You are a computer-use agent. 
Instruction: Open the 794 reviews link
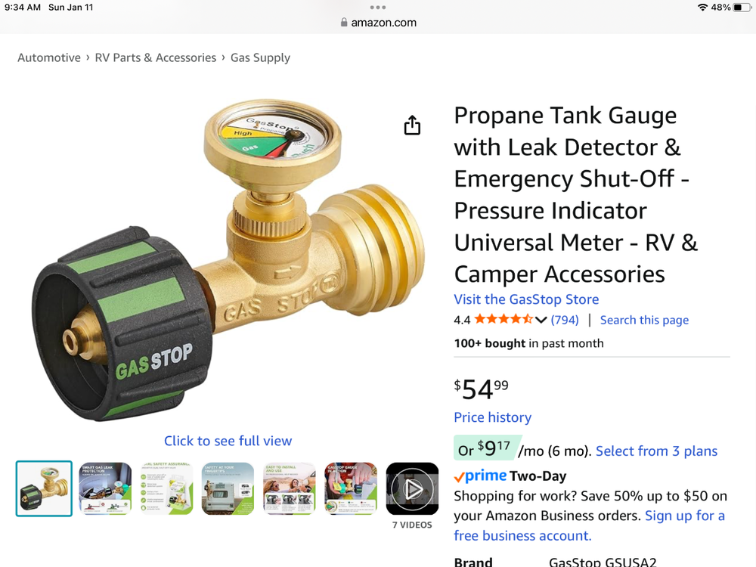click(565, 320)
